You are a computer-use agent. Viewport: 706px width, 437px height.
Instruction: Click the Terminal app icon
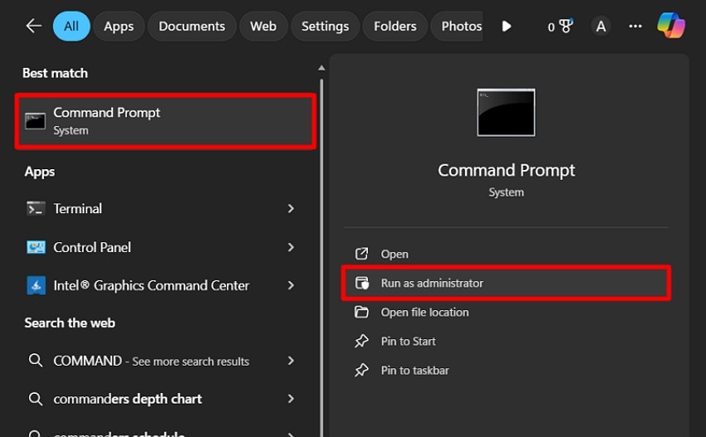36,209
